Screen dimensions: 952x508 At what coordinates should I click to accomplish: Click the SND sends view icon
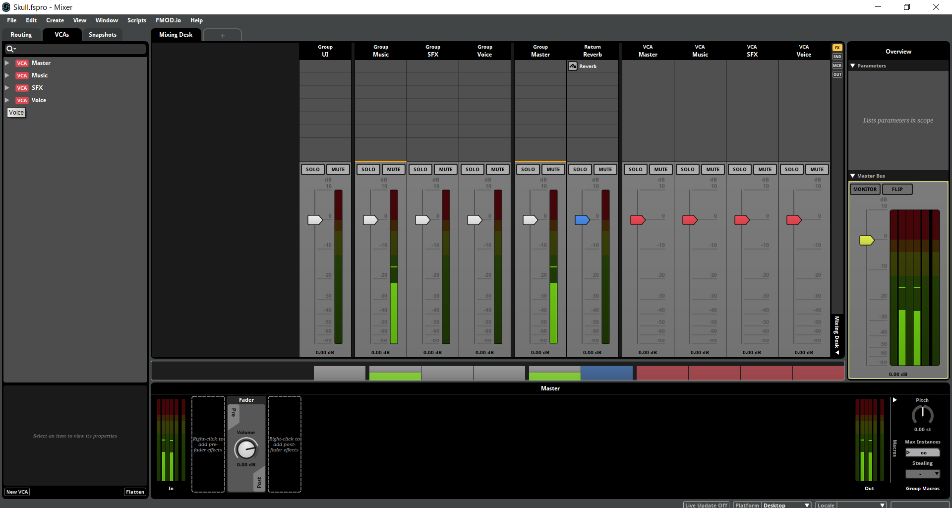coord(837,57)
